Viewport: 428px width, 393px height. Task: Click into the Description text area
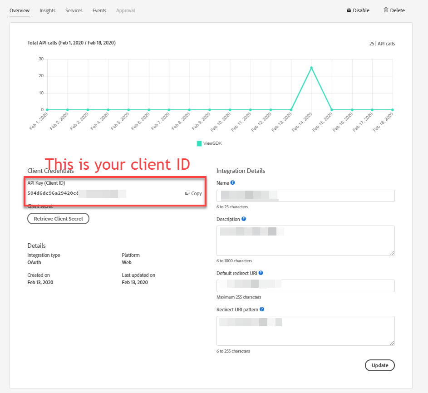(x=305, y=241)
